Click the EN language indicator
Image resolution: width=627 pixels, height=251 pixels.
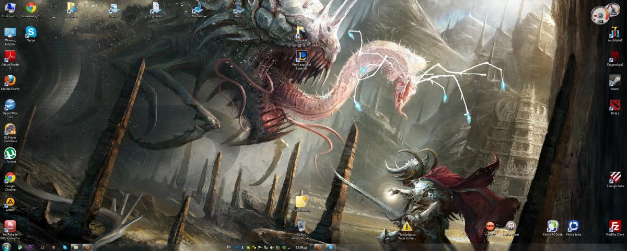(x=228, y=246)
